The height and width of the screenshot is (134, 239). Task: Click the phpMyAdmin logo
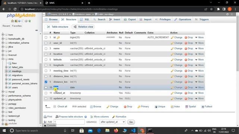coord(21,15)
